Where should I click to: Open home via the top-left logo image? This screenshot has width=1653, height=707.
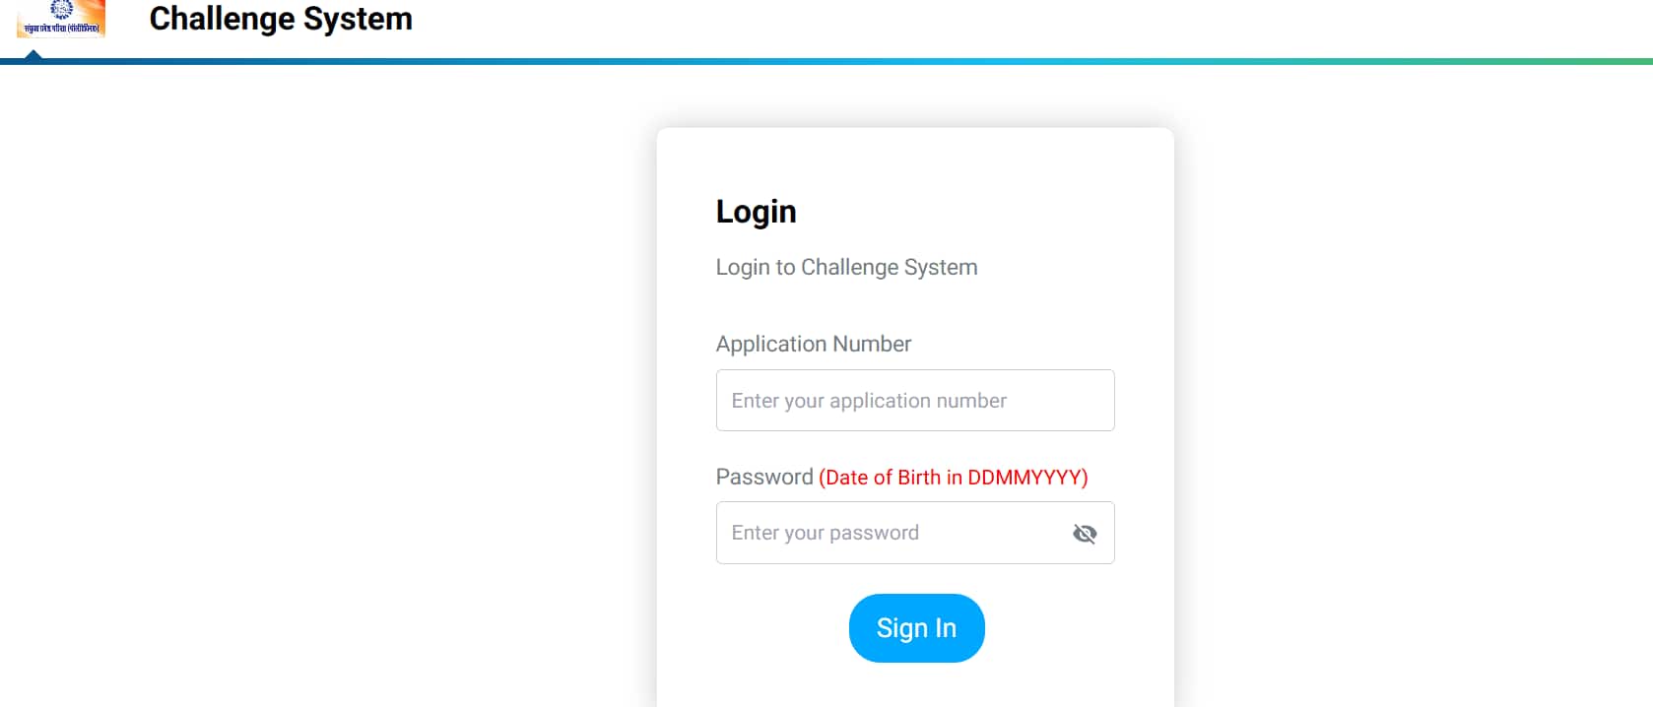click(x=61, y=19)
